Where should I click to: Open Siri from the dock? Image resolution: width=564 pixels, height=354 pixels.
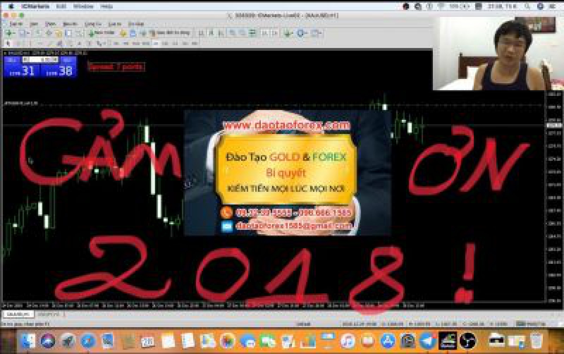click(x=48, y=340)
